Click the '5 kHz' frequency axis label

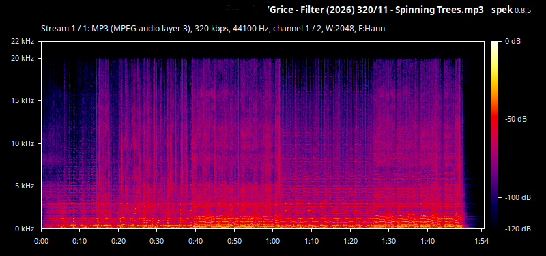pos(25,186)
